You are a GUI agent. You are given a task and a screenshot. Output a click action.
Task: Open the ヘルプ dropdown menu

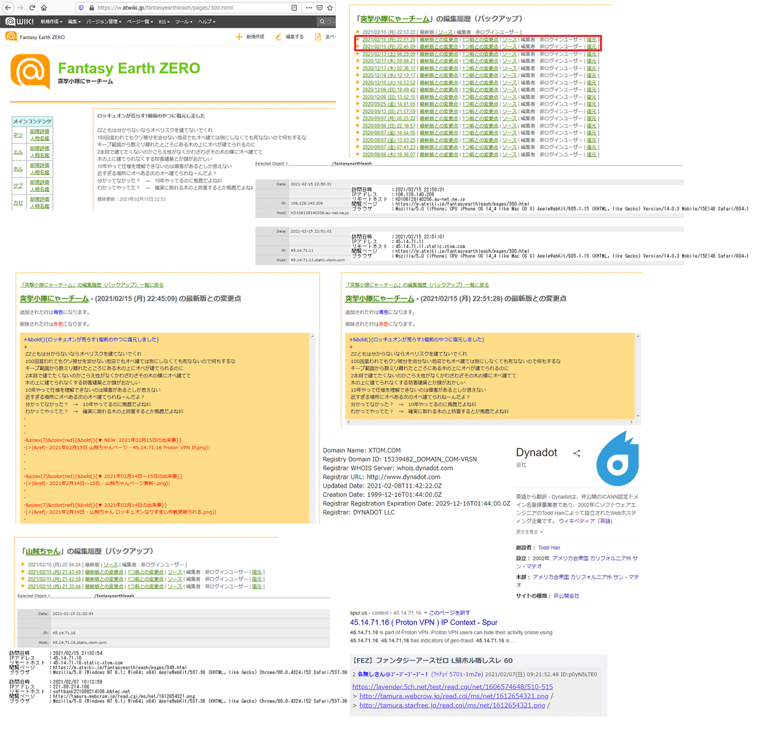[206, 22]
